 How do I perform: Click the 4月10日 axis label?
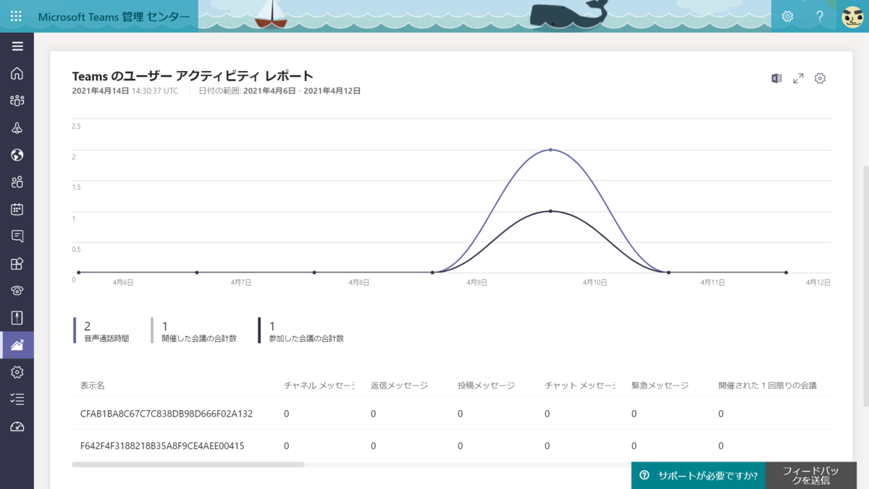tap(595, 282)
